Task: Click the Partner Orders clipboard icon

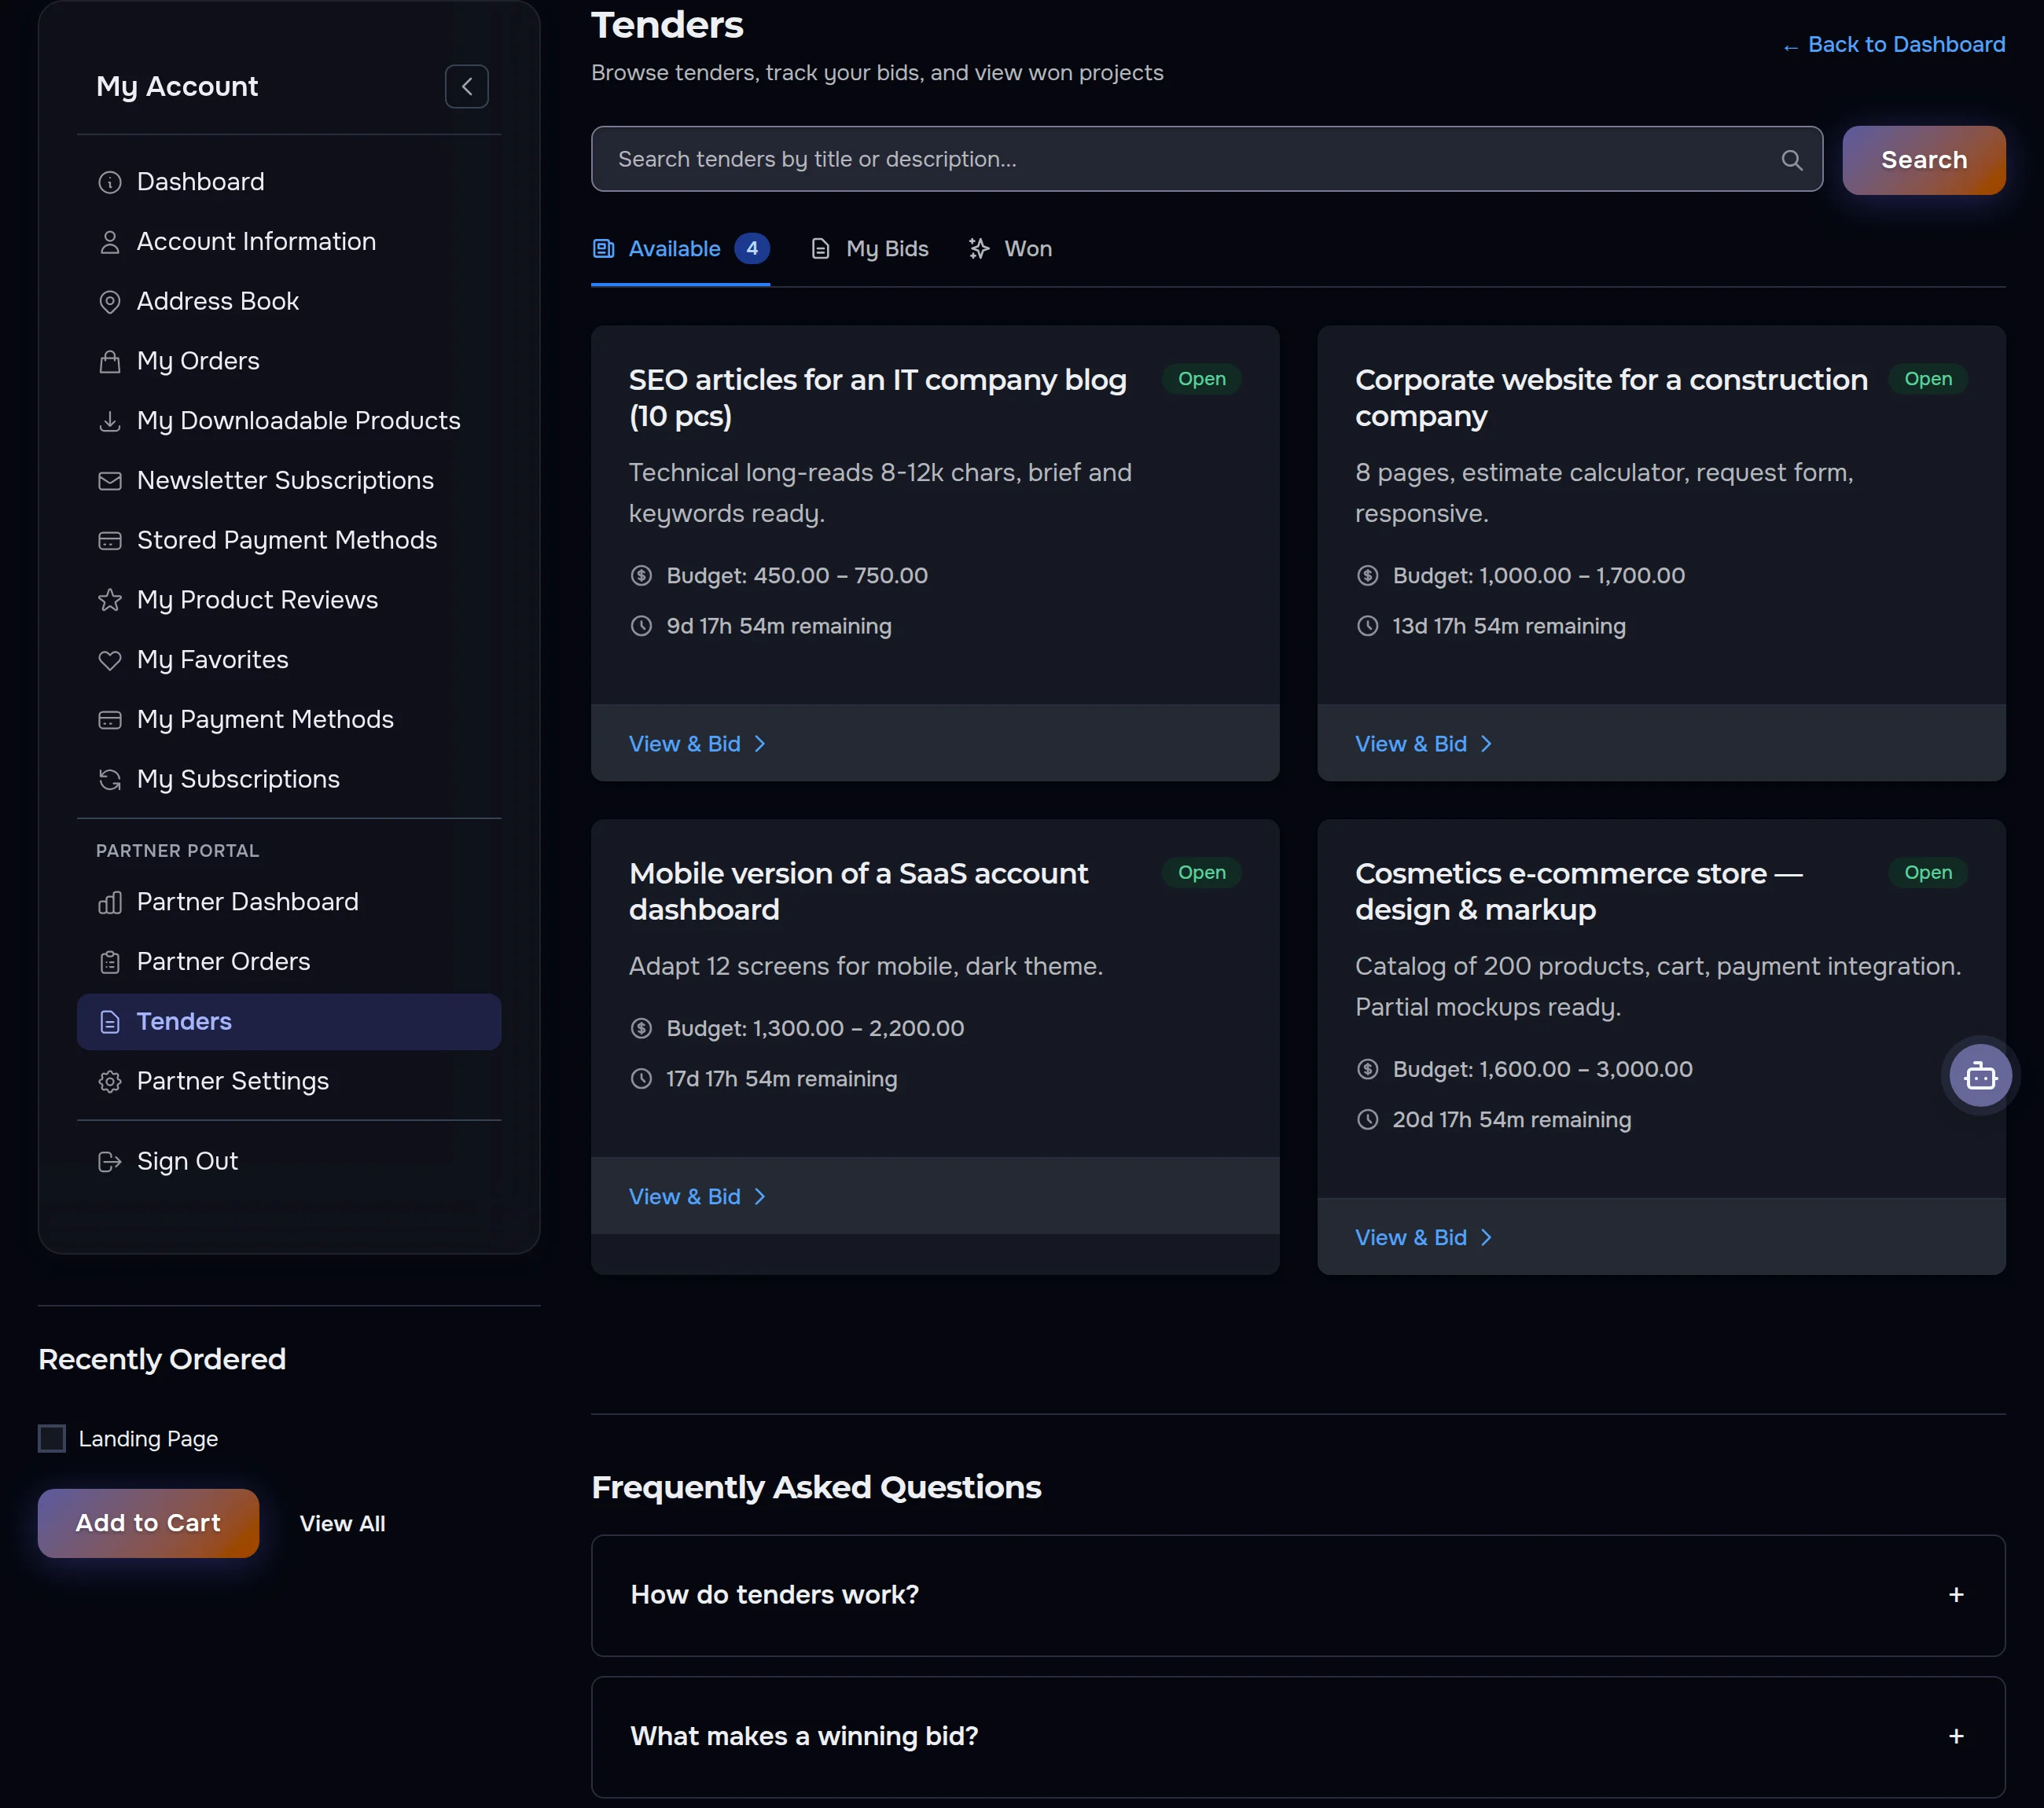Action: tap(110, 962)
